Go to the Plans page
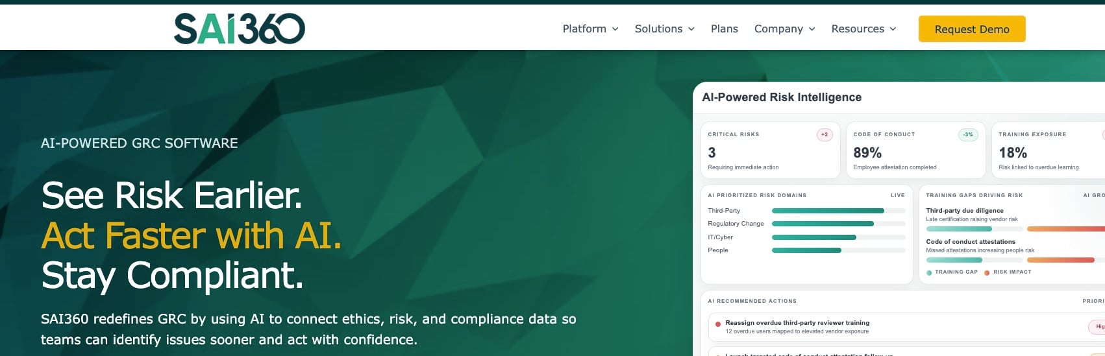 click(724, 29)
